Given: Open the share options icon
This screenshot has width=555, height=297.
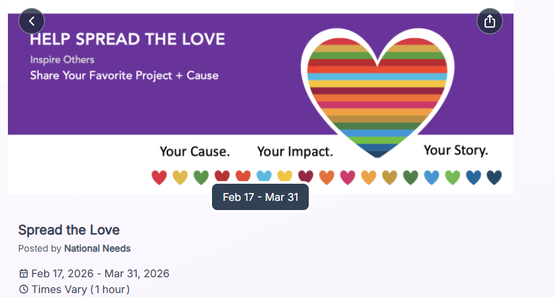Looking at the screenshot, I should pyautogui.click(x=489, y=21).
